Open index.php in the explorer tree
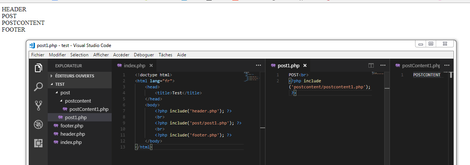Viewport: 470px width, 165px height. [80, 142]
